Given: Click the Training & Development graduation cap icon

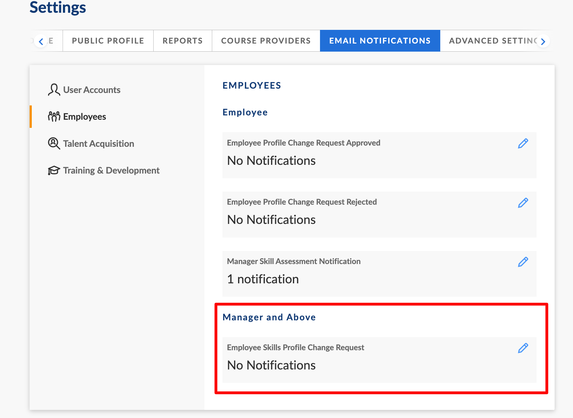Looking at the screenshot, I should click(54, 170).
